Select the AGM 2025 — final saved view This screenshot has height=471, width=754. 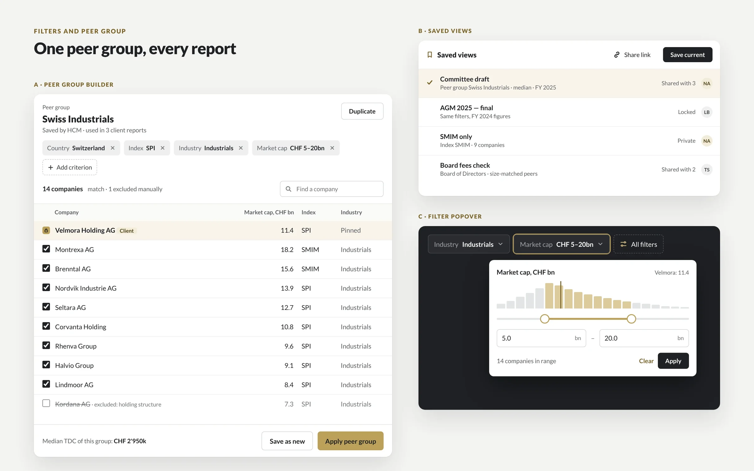pos(569,112)
